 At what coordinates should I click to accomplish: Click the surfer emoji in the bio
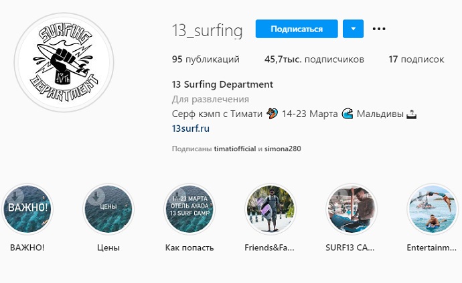272,113
